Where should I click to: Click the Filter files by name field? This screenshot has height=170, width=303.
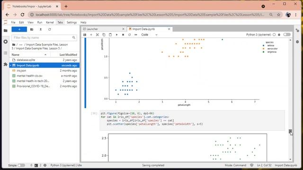(x=44, y=38)
